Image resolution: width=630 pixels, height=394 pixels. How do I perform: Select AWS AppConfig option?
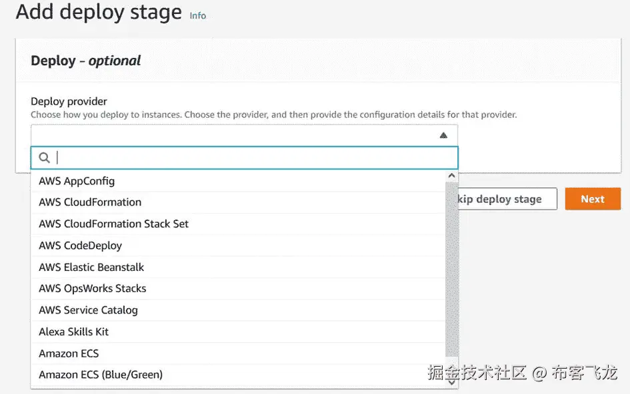(77, 181)
